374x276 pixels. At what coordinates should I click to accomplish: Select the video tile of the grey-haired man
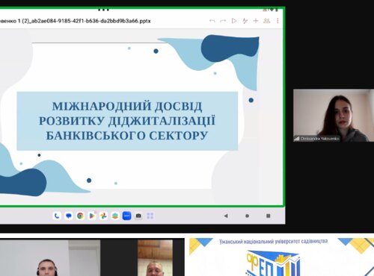coord(155,257)
